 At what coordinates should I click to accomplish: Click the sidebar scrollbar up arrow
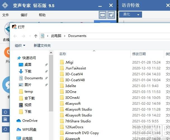(x=51, y=53)
